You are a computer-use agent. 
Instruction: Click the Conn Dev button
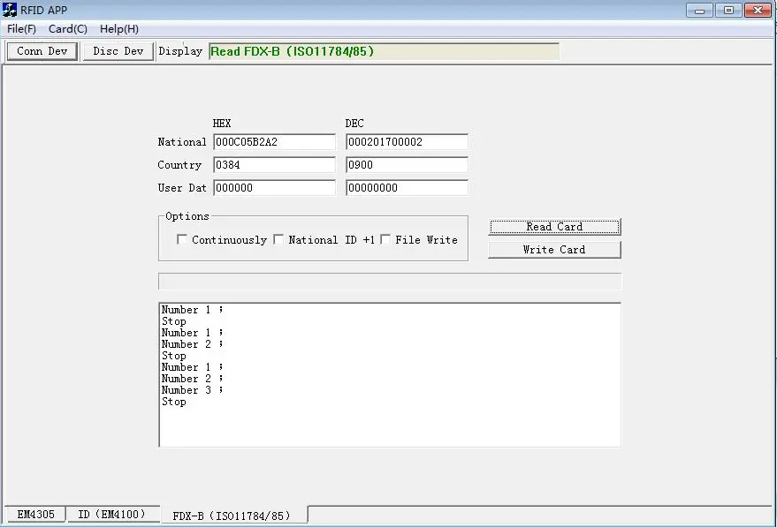pos(42,51)
